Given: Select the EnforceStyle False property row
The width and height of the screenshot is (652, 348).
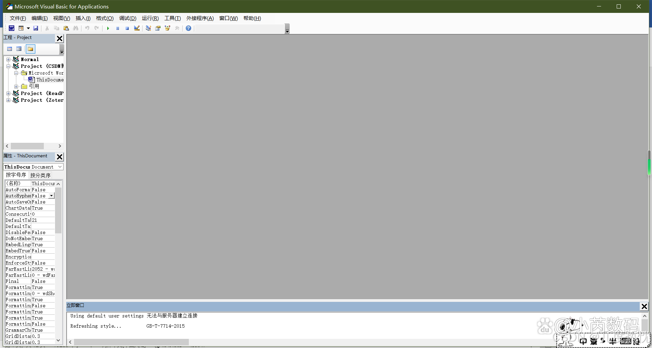Looking at the screenshot, I should click(x=30, y=263).
